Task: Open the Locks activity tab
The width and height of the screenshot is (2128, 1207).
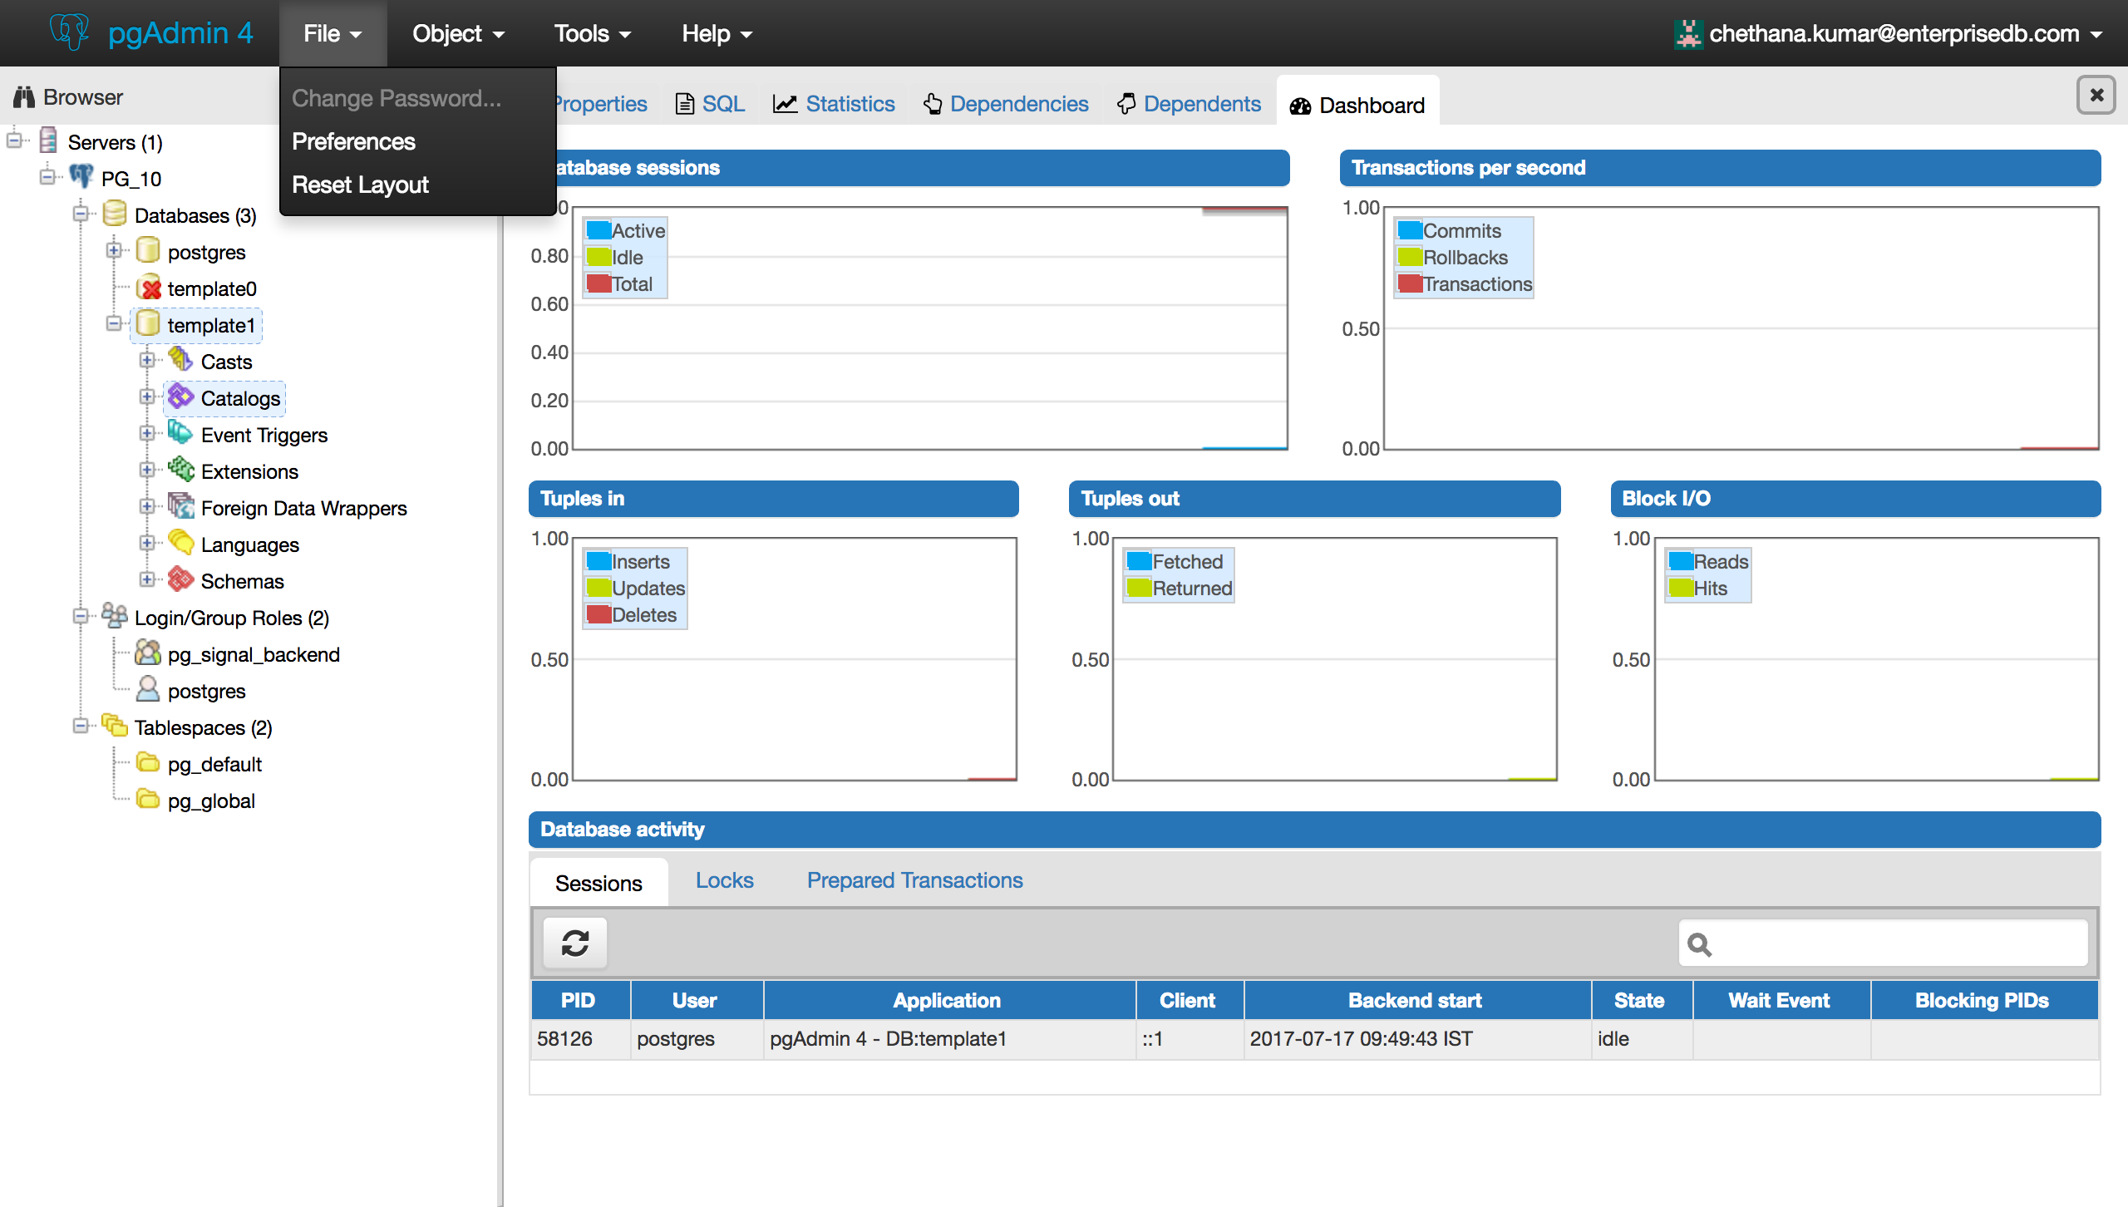Action: point(724,880)
